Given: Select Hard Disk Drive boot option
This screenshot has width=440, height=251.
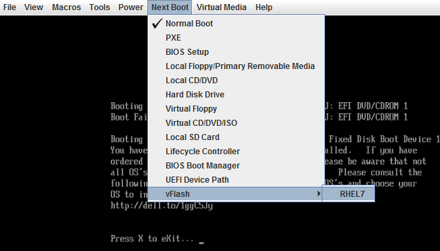Looking at the screenshot, I should point(236,95).
